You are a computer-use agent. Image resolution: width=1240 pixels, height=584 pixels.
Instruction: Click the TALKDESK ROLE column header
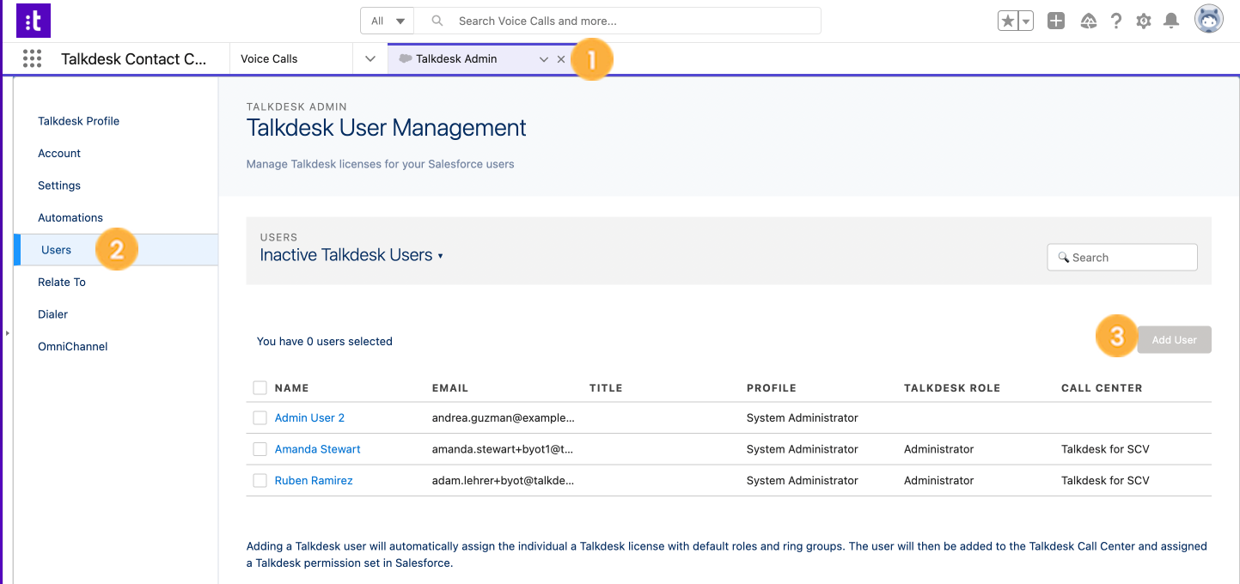pyautogui.click(x=952, y=388)
